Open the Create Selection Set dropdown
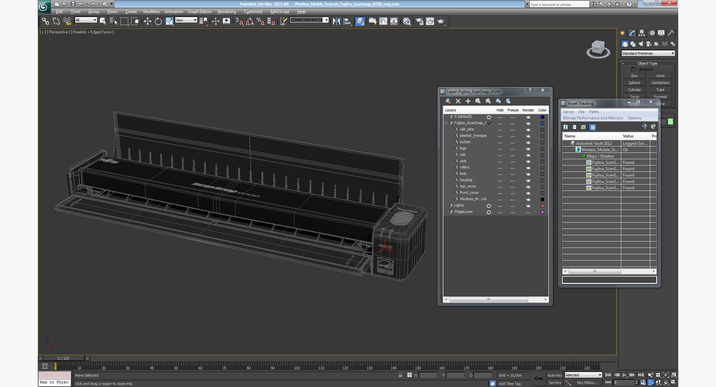 [310, 20]
